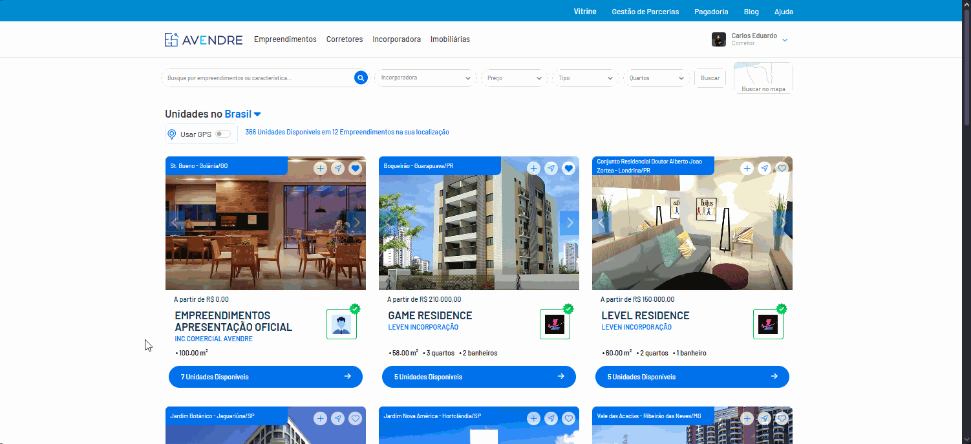
Task: Show previous image on St. Bueno card
Action: pyautogui.click(x=175, y=223)
